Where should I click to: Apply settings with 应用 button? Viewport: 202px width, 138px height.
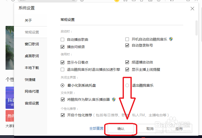(x=179, y=129)
